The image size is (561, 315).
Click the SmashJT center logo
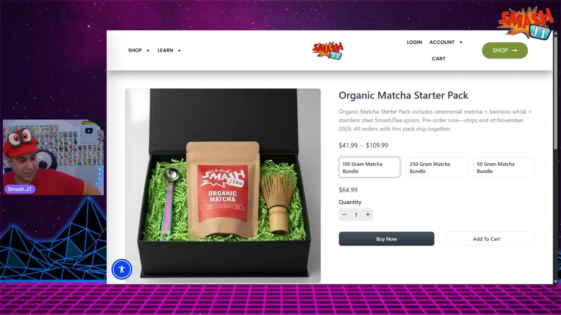point(328,50)
